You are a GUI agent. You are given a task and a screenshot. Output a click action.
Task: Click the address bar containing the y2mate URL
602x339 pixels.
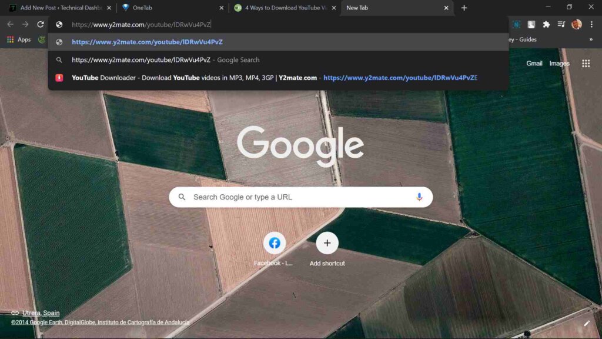click(278, 25)
